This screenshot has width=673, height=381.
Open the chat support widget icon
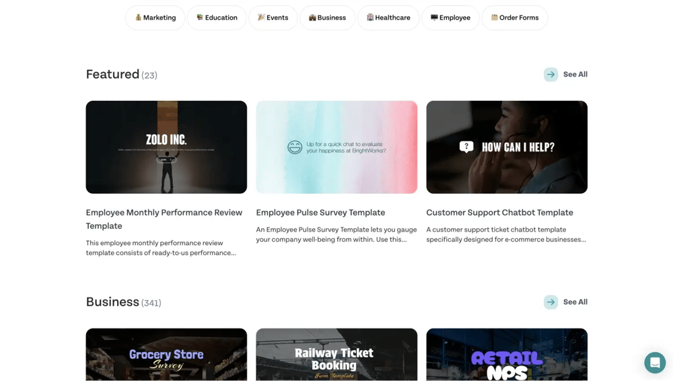tap(655, 363)
